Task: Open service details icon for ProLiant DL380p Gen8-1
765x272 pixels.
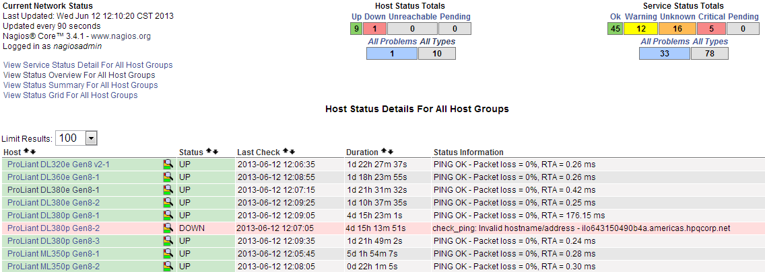Action: 168,215
